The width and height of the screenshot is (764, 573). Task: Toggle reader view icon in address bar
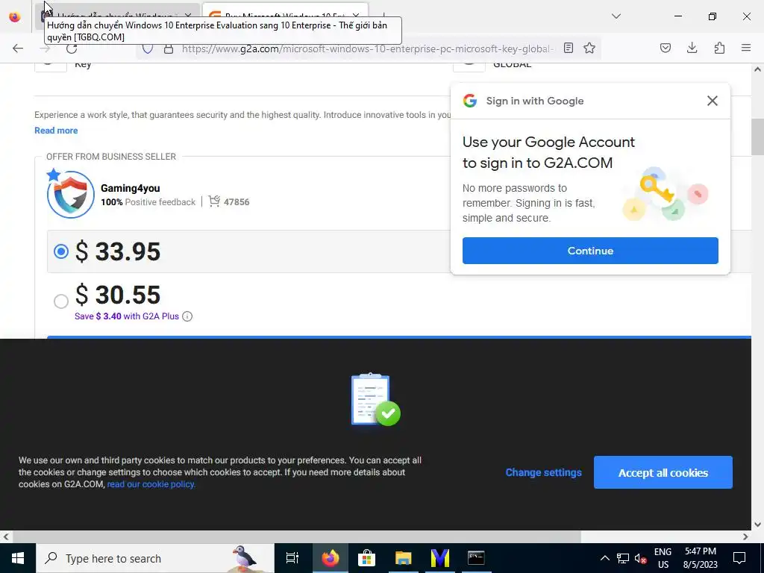[x=568, y=48]
